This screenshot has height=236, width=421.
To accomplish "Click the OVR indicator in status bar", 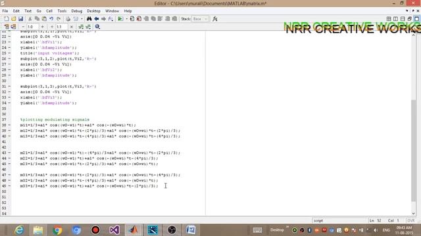I will tap(411, 221).
